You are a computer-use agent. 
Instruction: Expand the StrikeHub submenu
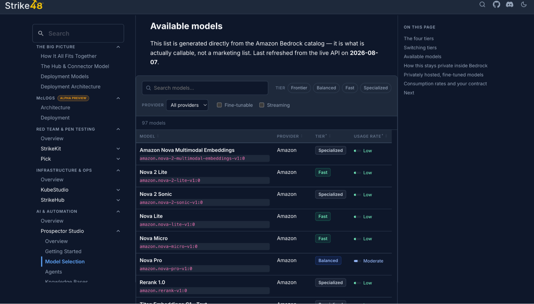(118, 200)
